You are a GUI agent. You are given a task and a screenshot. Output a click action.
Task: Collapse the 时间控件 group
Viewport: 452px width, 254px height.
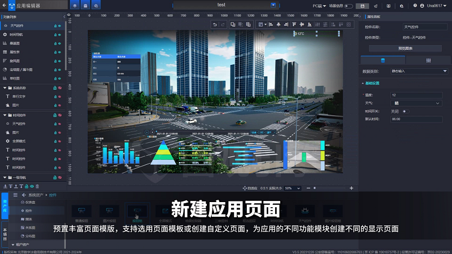pos(5,115)
